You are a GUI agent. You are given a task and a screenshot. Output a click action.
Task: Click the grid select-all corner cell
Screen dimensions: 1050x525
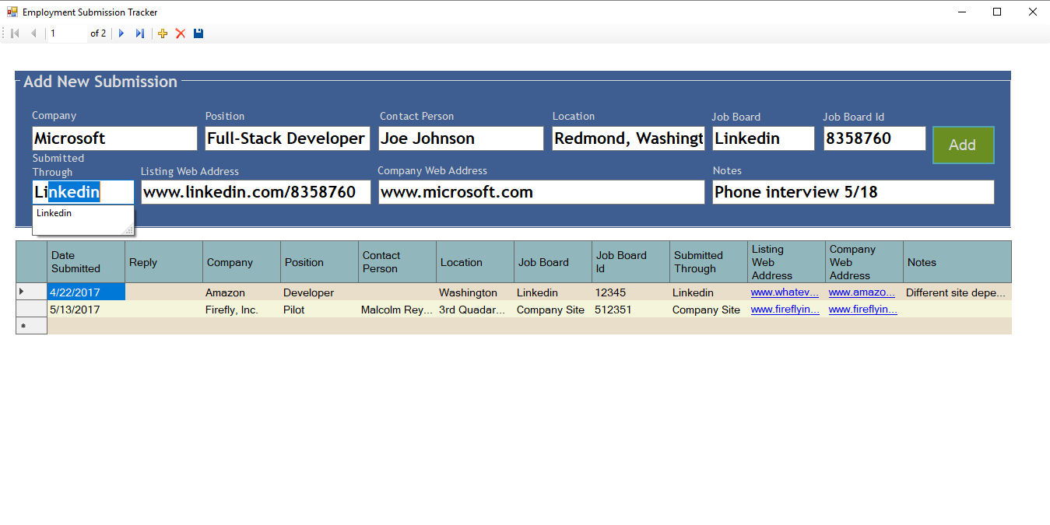point(32,262)
